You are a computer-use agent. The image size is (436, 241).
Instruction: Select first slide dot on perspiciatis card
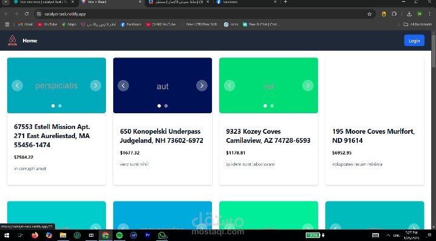point(53,106)
